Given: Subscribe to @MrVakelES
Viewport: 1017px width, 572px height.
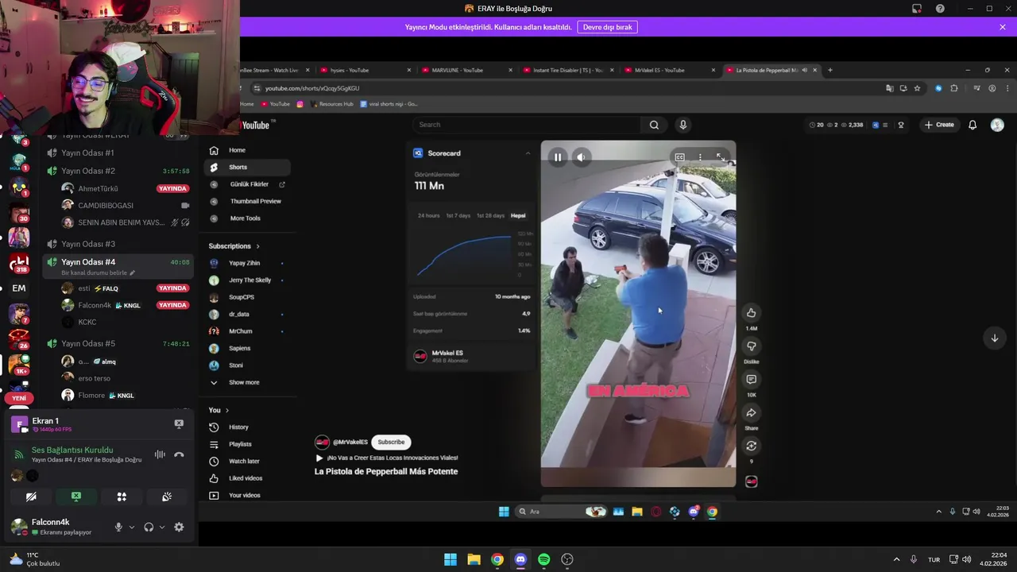Looking at the screenshot, I should click(391, 442).
